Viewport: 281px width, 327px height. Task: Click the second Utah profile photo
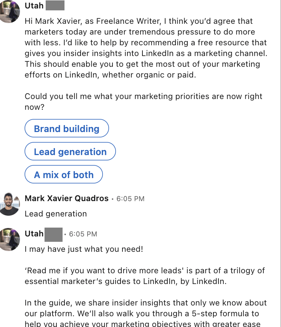click(x=9, y=238)
